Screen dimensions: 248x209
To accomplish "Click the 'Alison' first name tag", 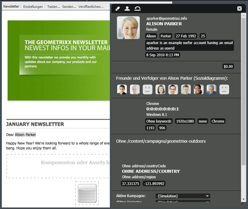I will point(151,36).
